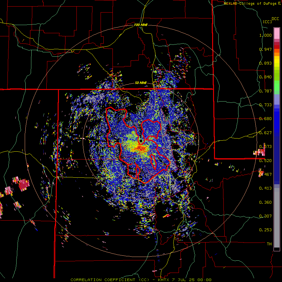
Task: Click the 0.360 scale value
Action: [265, 202]
